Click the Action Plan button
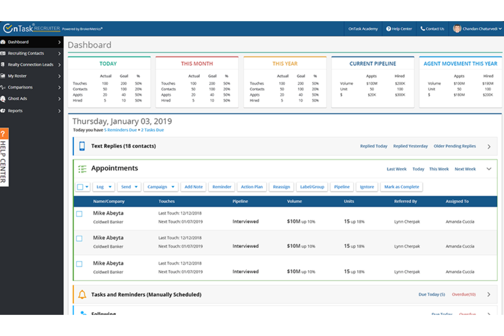The image size is (504, 336). coord(252,187)
